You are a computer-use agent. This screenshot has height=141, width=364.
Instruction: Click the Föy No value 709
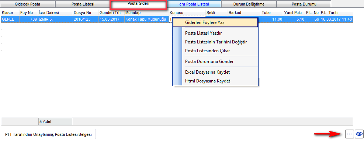[28, 20]
